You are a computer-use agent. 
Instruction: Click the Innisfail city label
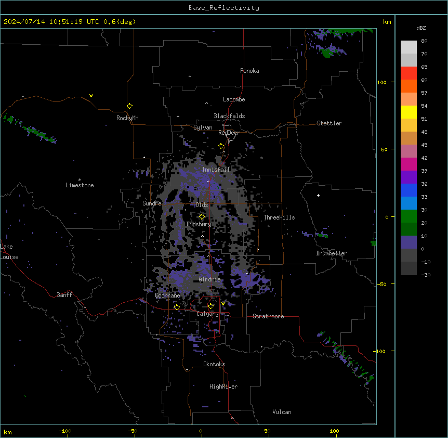tap(216, 170)
